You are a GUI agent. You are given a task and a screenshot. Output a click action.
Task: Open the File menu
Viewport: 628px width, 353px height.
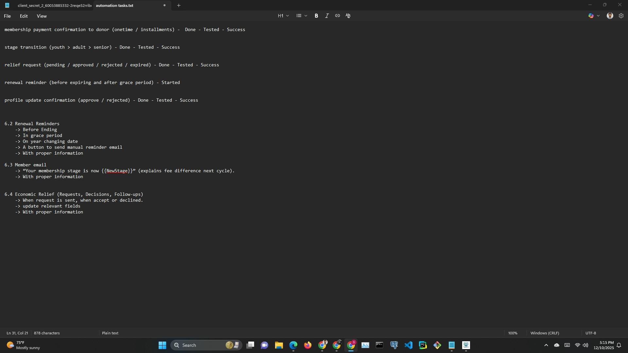(7, 16)
